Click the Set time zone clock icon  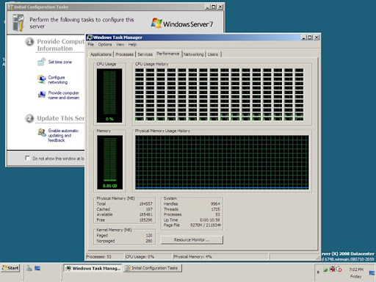[x=41, y=62]
